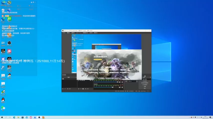Open the pen-shaped tool desktop shortcut
The image size is (213, 119).
3,92
